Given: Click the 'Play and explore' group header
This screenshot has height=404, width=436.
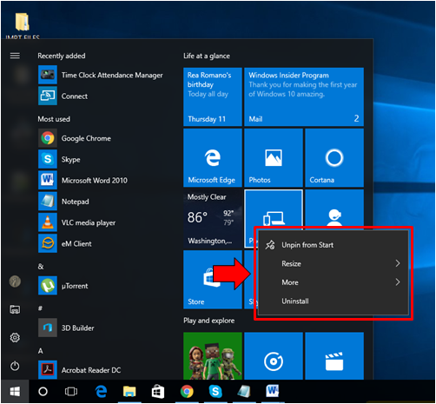Looking at the screenshot, I should pyautogui.click(x=209, y=321).
